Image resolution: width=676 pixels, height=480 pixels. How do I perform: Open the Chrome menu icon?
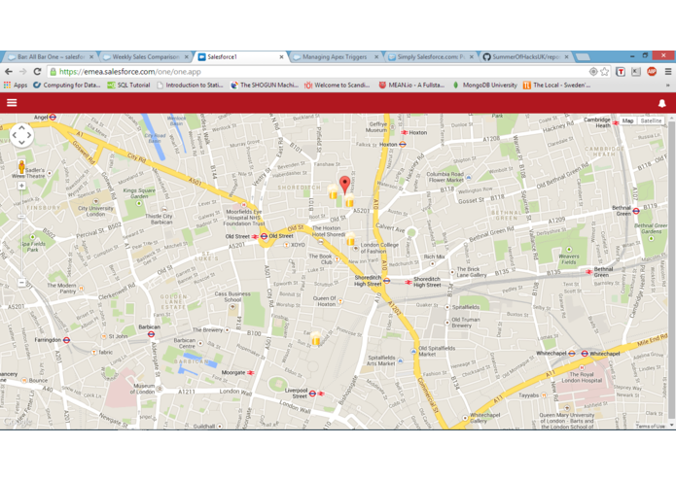point(668,72)
